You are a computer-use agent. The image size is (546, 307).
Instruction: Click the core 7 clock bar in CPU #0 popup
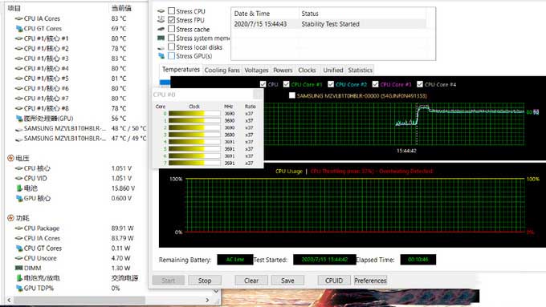click(194, 163)
